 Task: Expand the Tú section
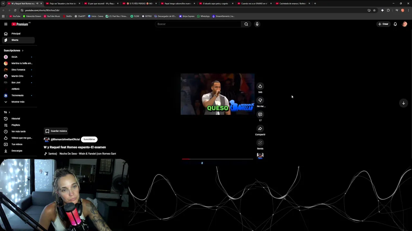tap(7, 112)
